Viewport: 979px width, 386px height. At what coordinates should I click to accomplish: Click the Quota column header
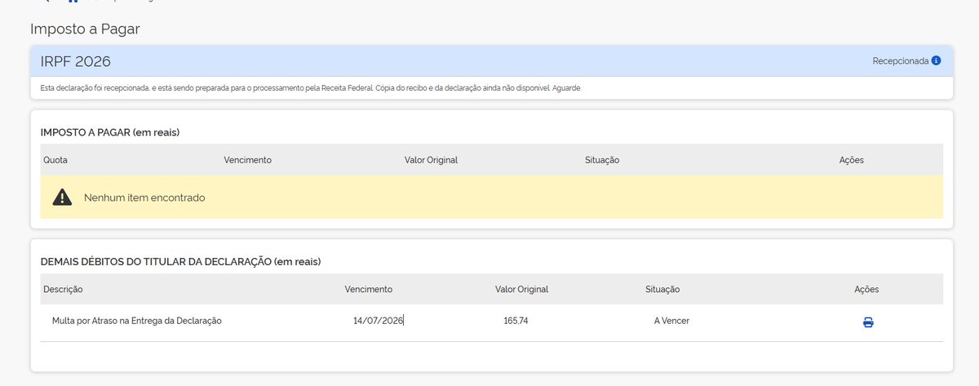point(55,160)
